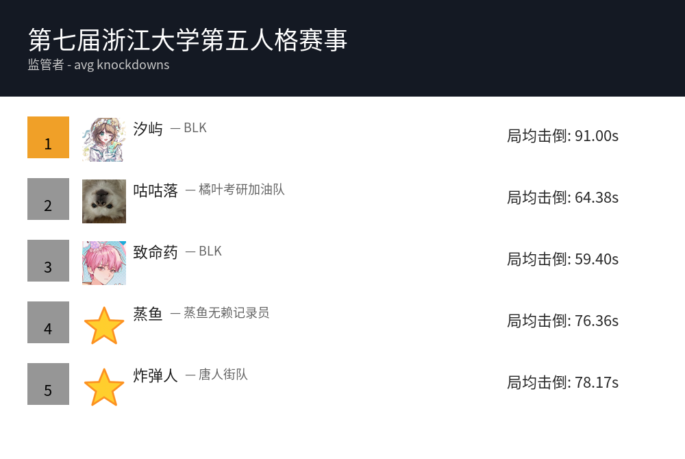Click the gray rank 5 badge
Screen dimensions: 685x459
[x=48, y=384]
